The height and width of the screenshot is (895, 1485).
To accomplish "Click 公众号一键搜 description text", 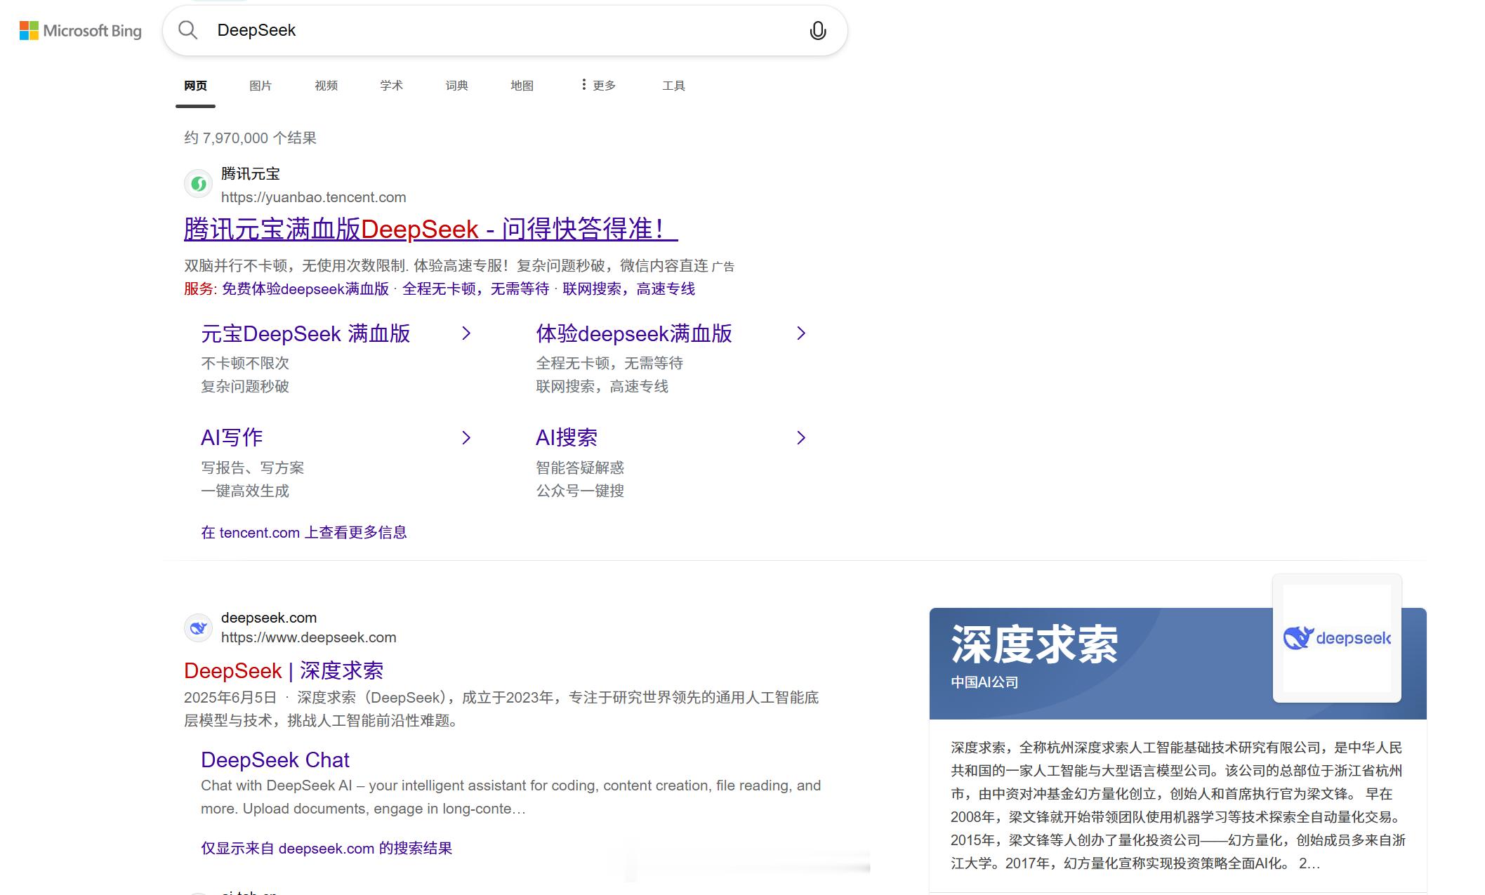I will pyautogui.click(x=580, y=491).
